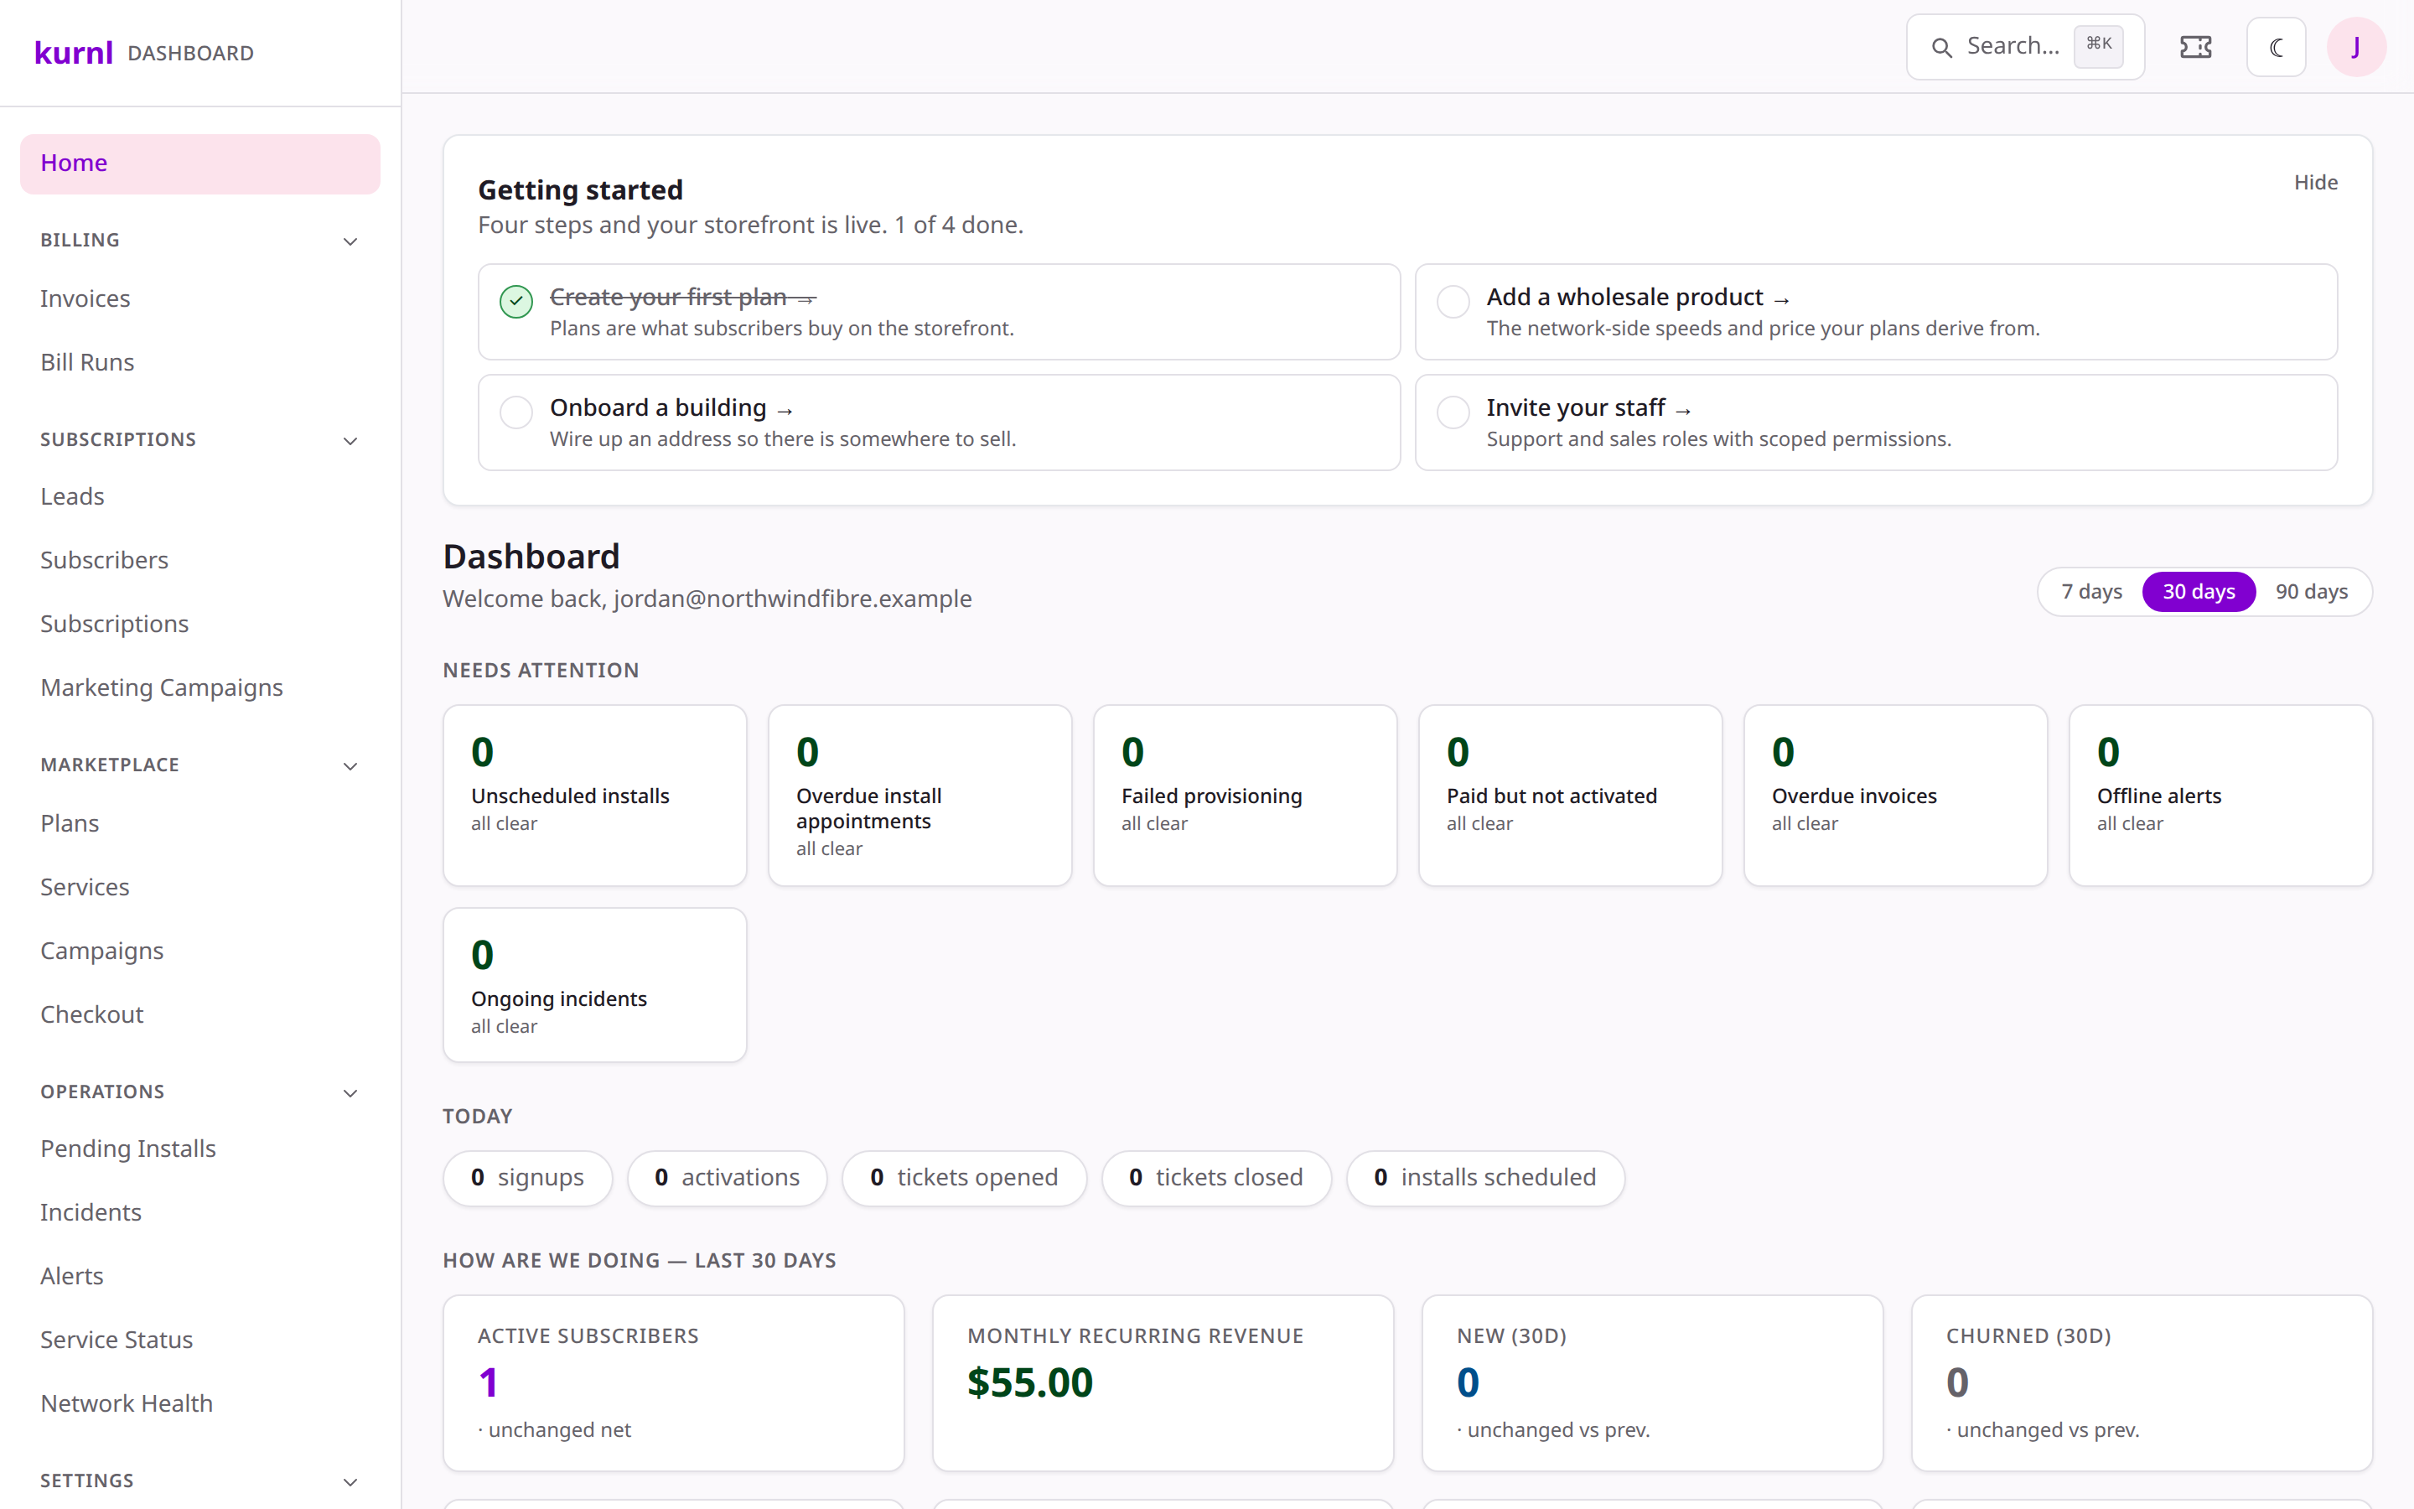
Task: Toggle dark mode with the moon icon
Action: pyautogui.click(x=2277, y=47)
